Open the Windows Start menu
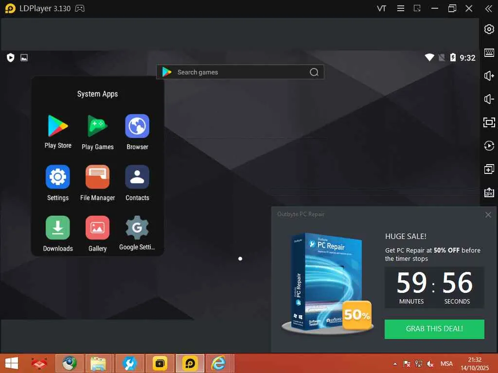The image size is (498, 373). (x=12, y=363)
